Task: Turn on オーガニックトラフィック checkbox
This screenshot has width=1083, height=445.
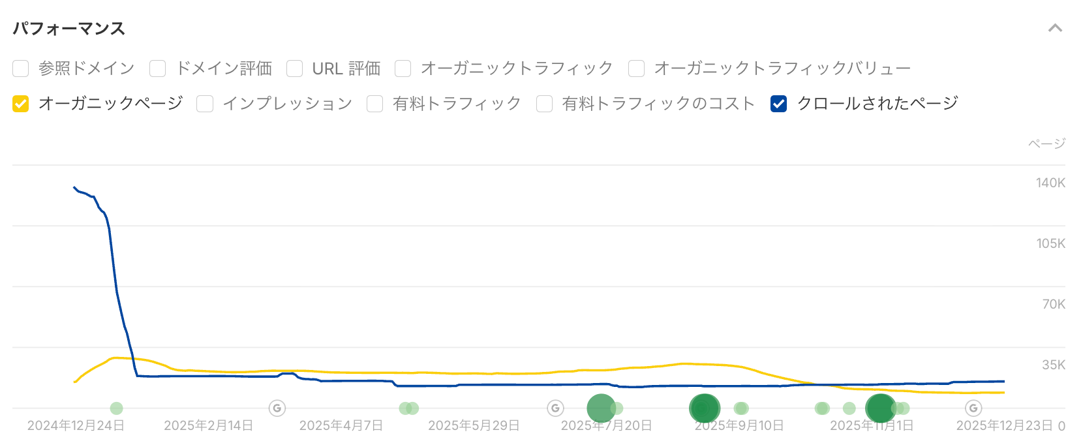Action: (x=403, y=69)
